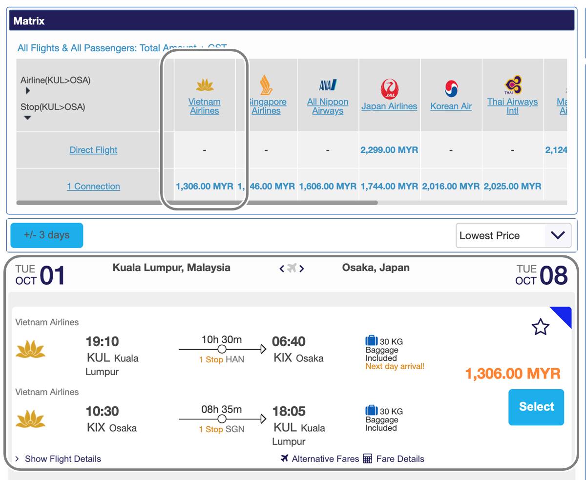This screenshot has height=480, width=586.
Task: Expand the Airline(KUL>OSA) right-pointing triangle
Action: 28,91
